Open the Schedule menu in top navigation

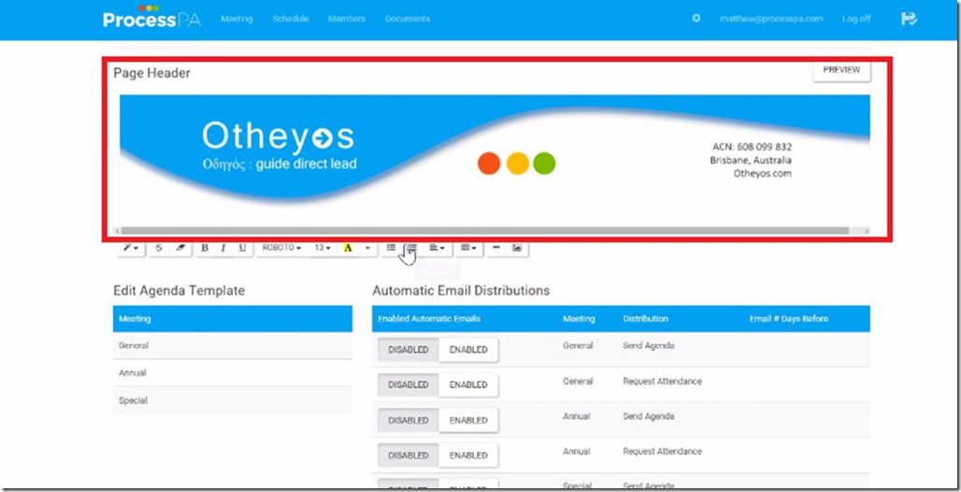(290, 19)
